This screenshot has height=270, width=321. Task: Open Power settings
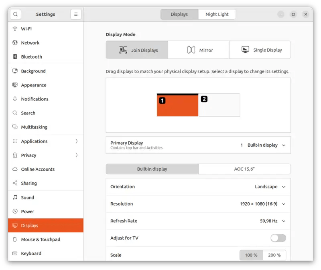coord(28,212)
